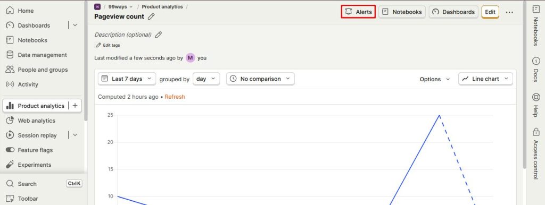Expand Session replay chevron in sidebar
This screenshot has height=205, width=545.
tap(75, 135)
